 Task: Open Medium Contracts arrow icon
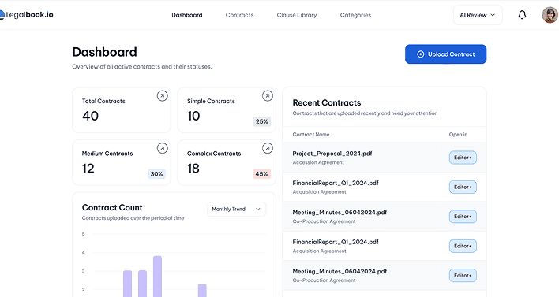click(162, 148)
